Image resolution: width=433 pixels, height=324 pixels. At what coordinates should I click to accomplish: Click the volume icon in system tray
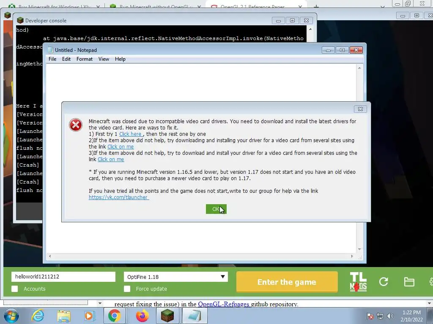(x=390, y=316)
